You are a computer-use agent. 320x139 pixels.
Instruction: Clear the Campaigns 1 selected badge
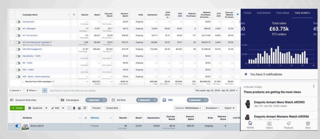(104, 100)
